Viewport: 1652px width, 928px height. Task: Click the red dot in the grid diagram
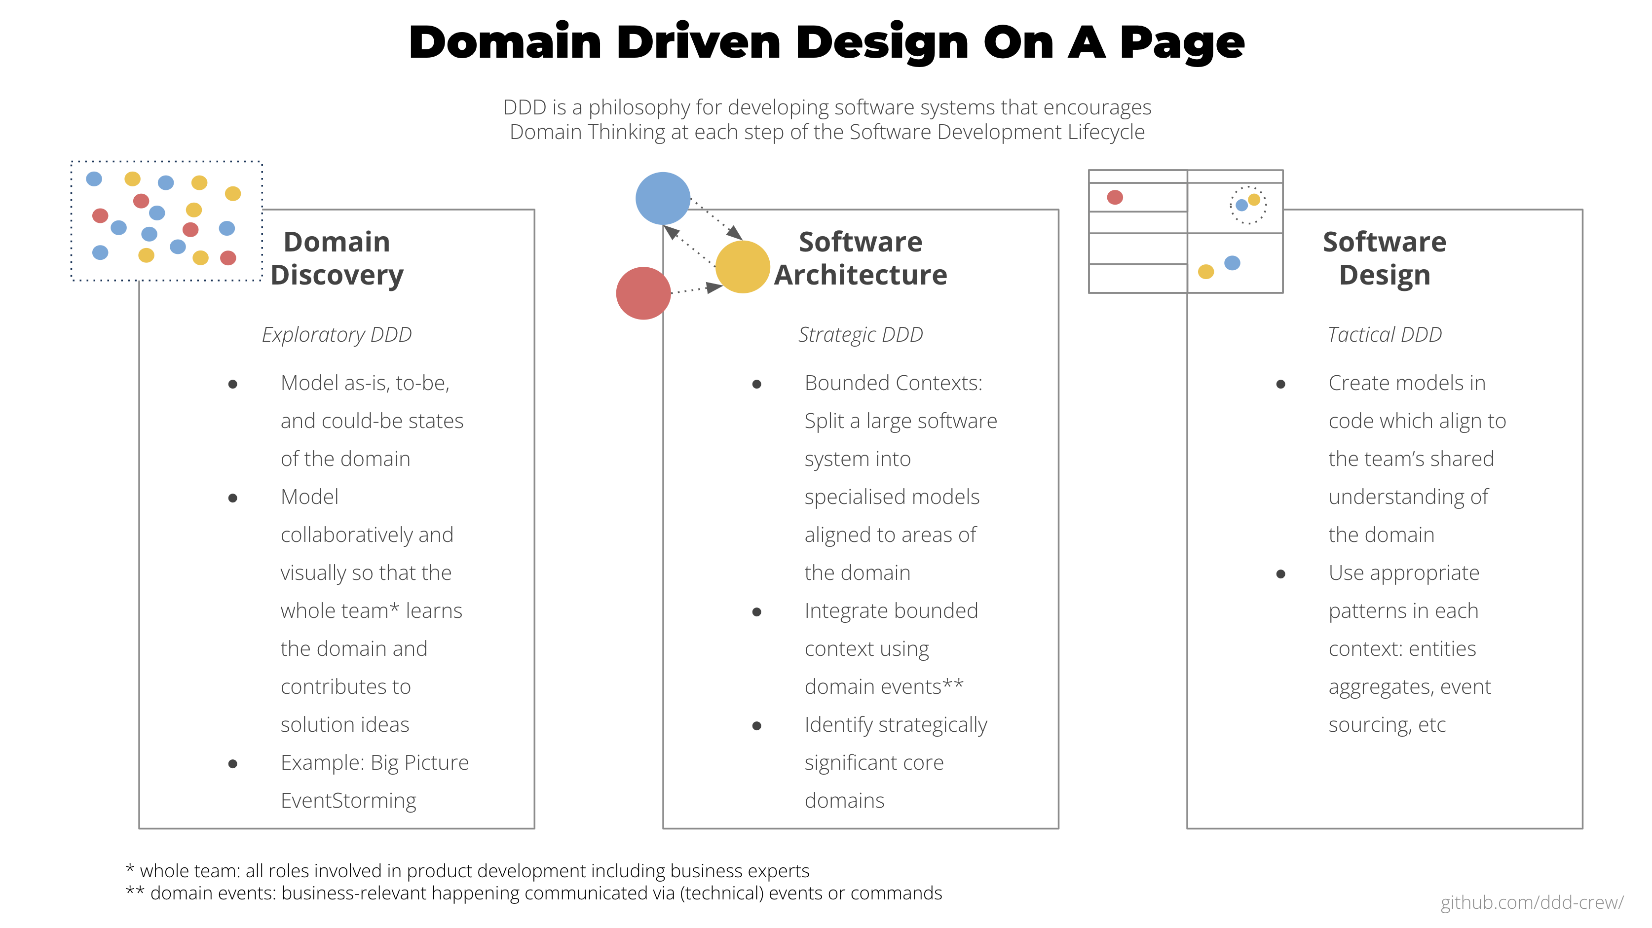[1115, 197]
